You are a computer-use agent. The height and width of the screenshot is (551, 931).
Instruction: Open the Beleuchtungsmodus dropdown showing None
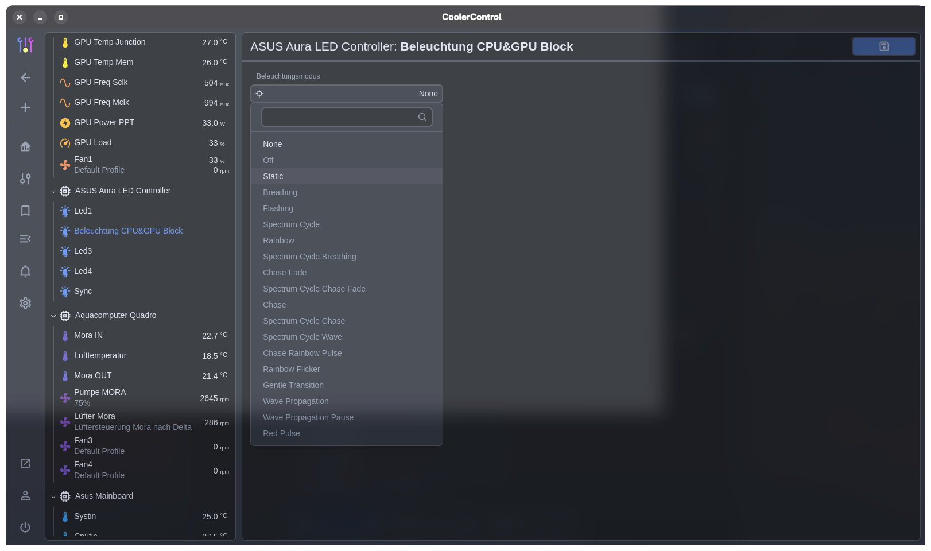(x=347, y=94)
